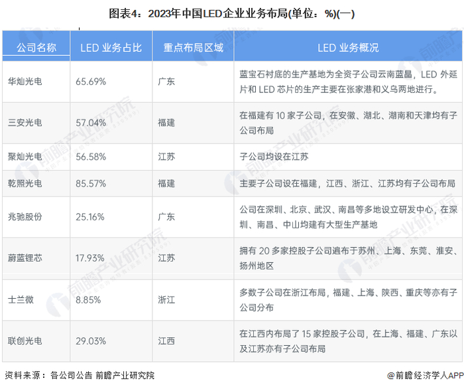Click the description '多数子公司在浙江布局'
The image size is (464, 389).
[x=348, y=300]
